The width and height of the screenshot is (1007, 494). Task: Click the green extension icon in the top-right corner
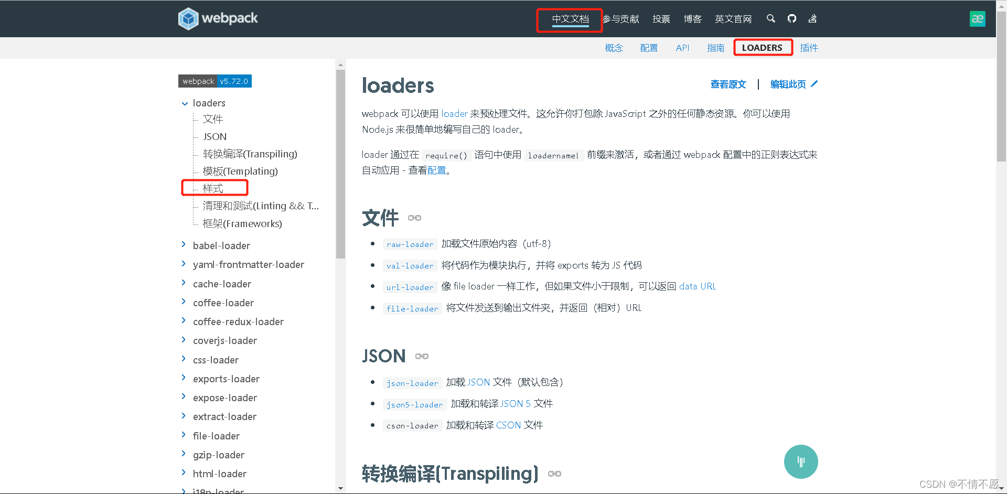pyautogui.click(x=977, y=19)
